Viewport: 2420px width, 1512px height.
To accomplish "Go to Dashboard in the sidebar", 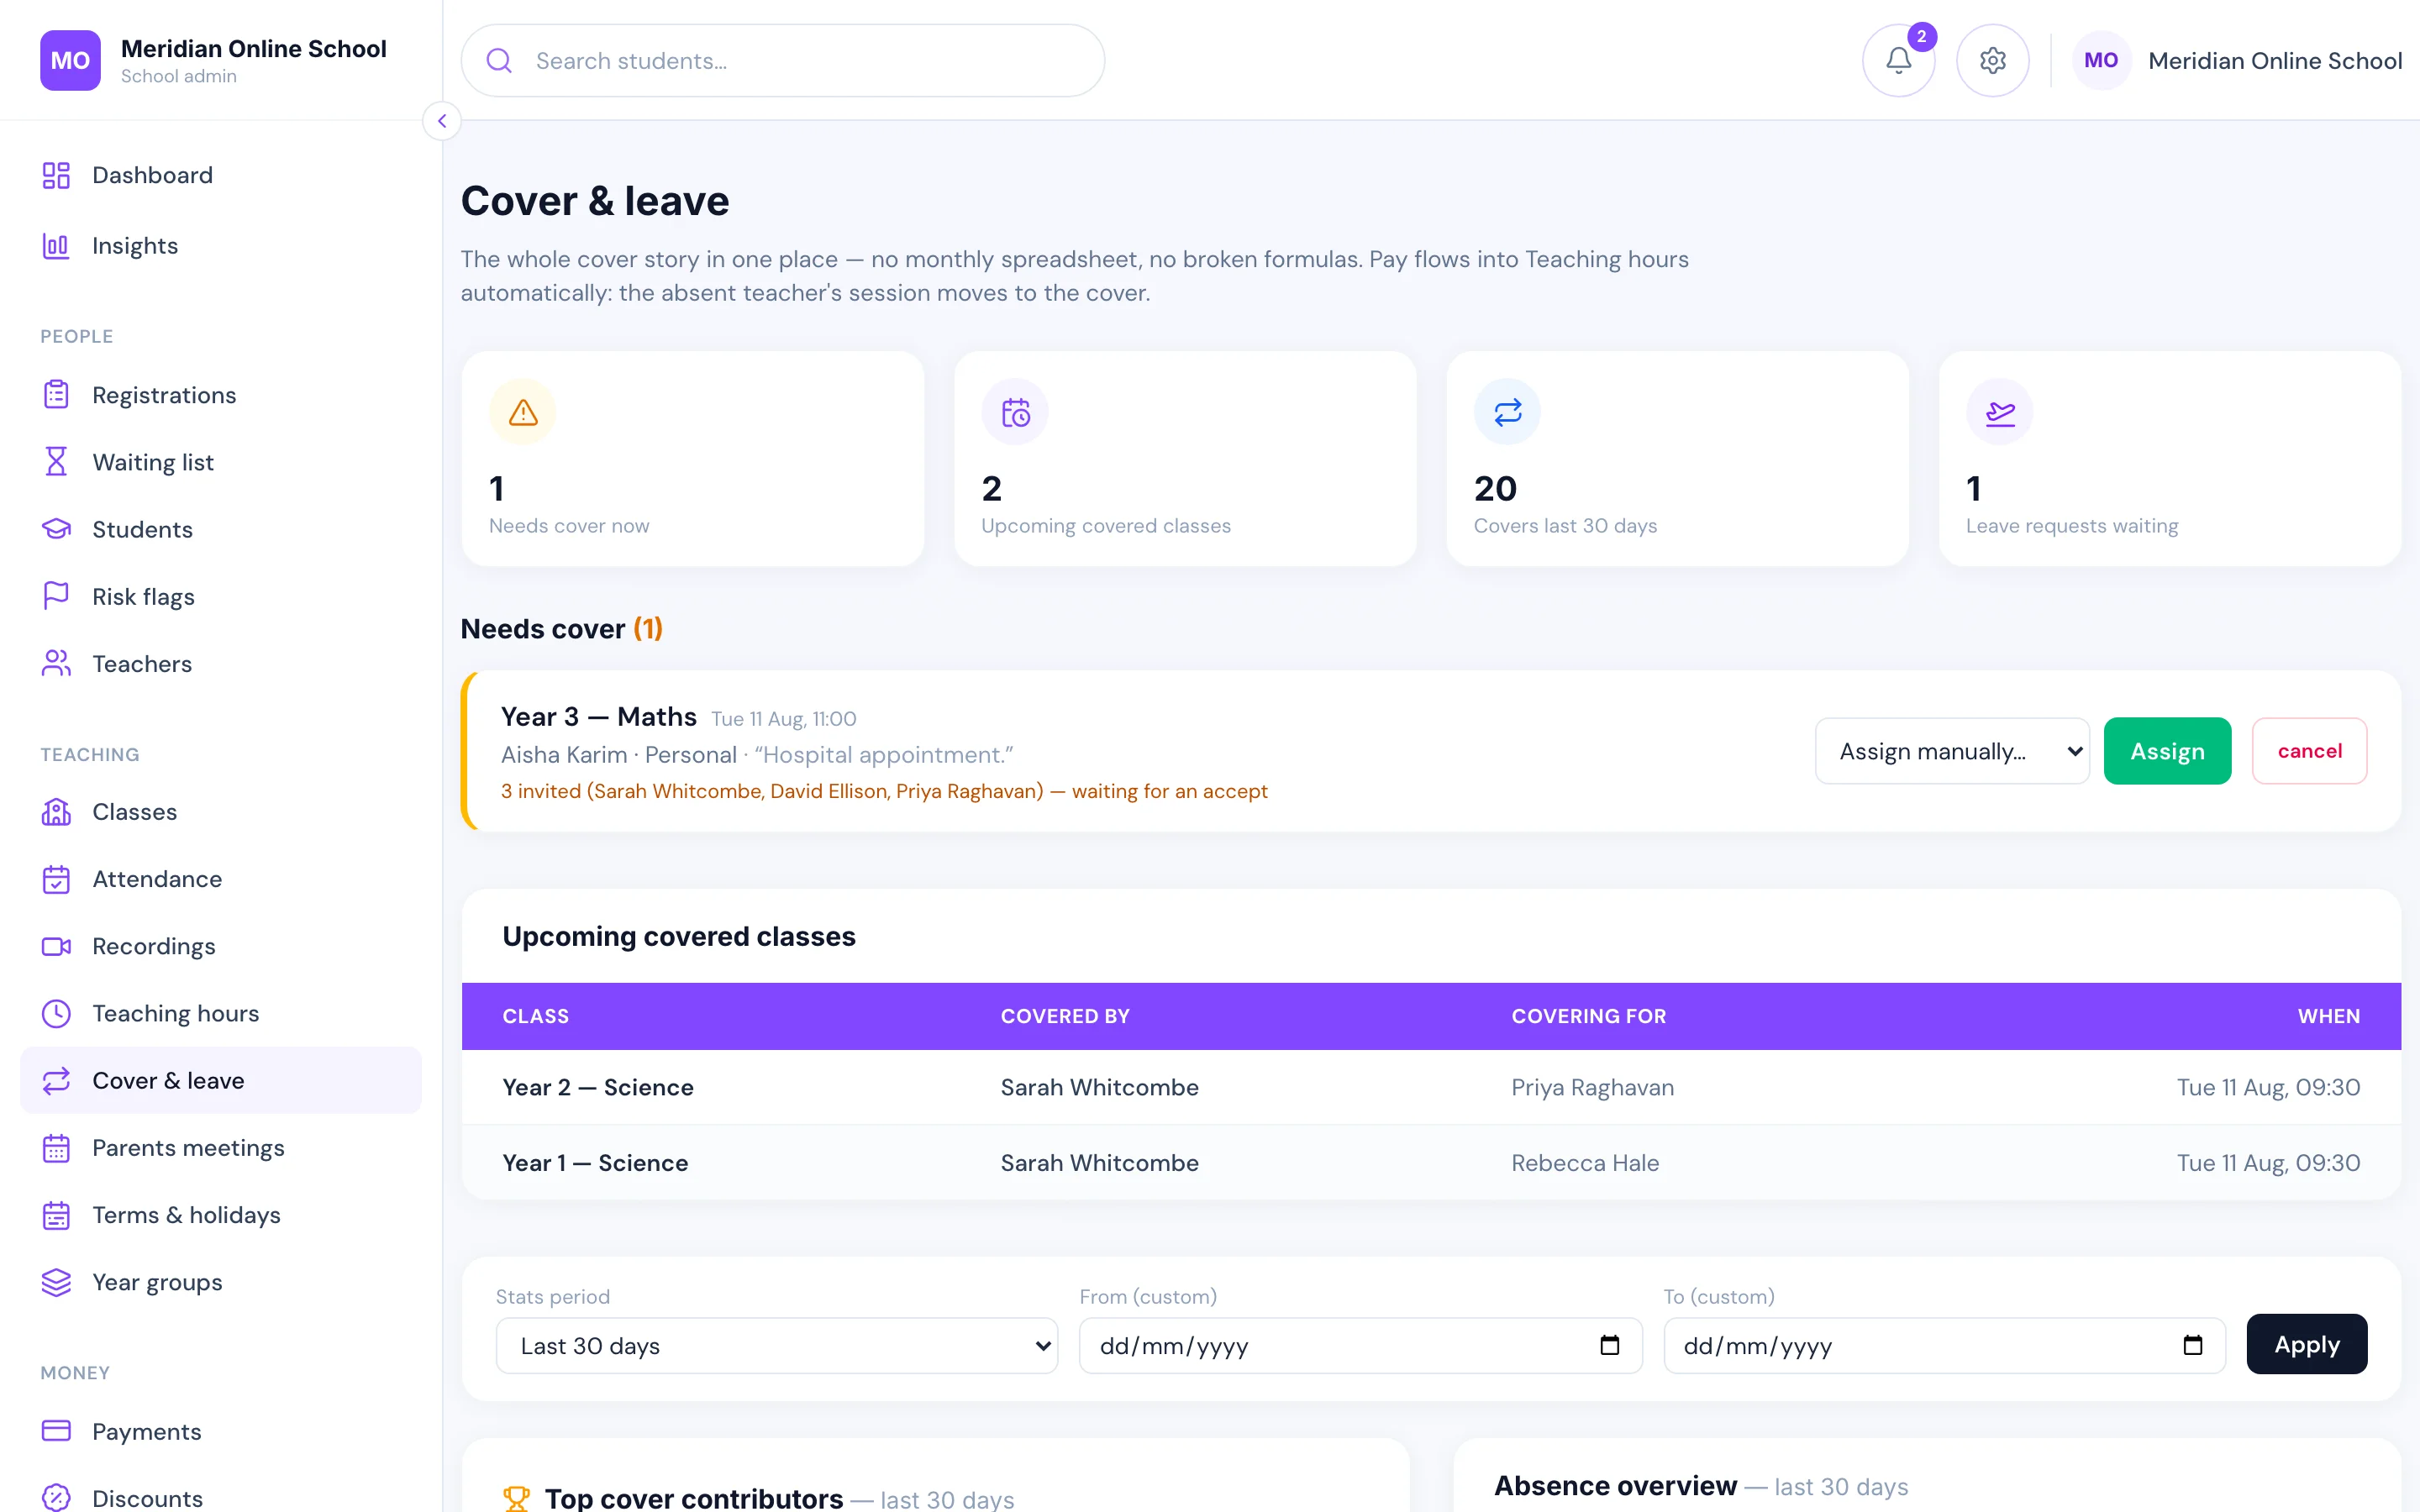I will pos(221,175).
